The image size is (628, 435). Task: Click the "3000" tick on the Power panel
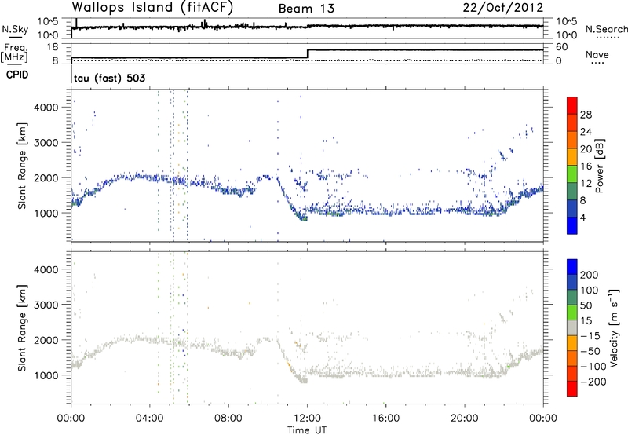tap(46, 143)
